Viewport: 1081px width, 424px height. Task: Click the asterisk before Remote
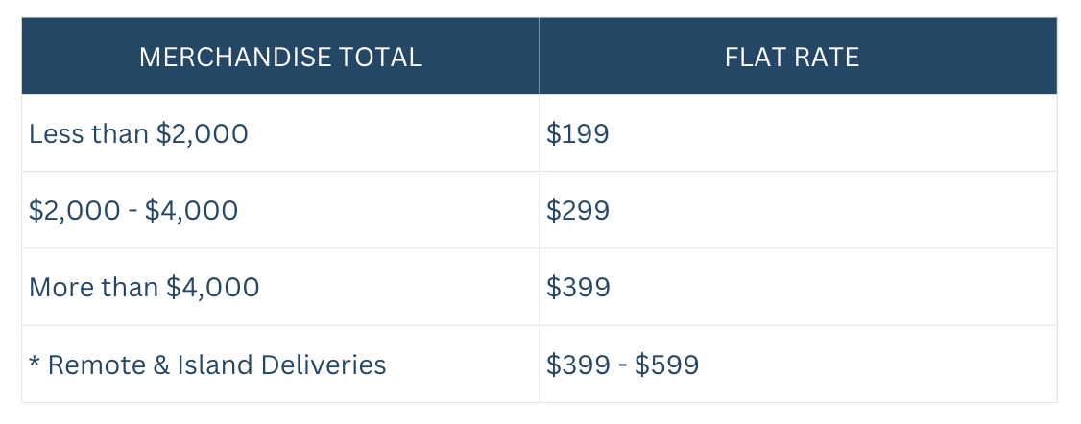pyautogui.click(x=35, y=363)
